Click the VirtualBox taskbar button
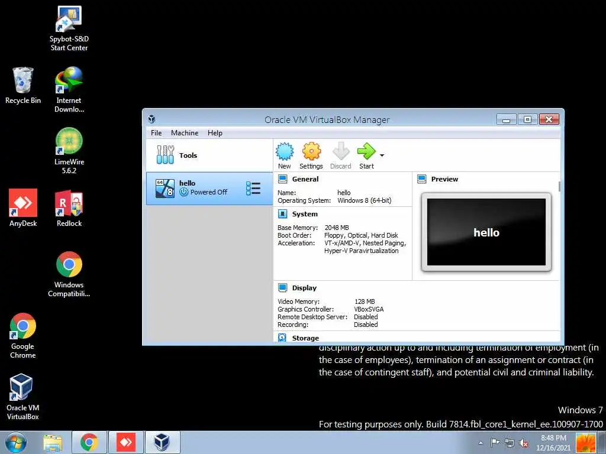The width and height of the screenshot is (606, 454). 162,442
